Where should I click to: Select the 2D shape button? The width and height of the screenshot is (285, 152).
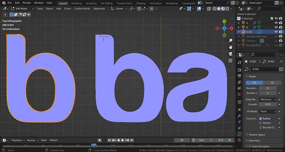click(x=254, y=83)
